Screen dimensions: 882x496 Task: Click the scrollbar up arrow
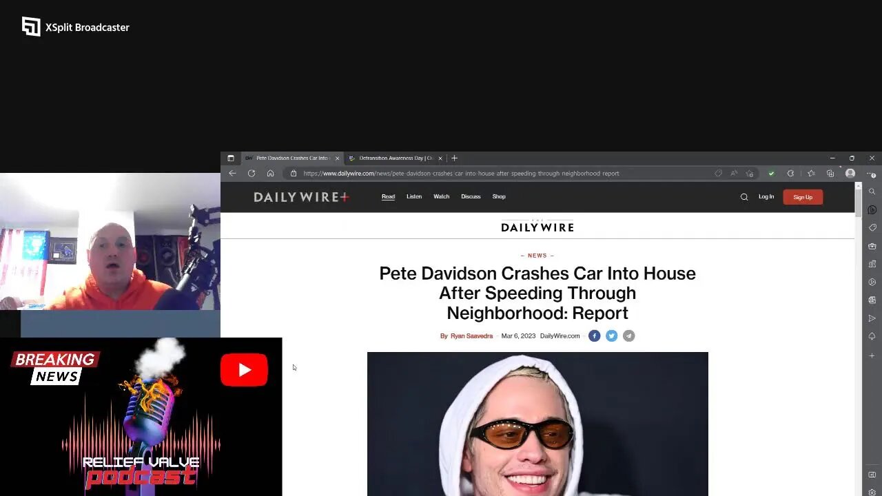pos(858,185)
